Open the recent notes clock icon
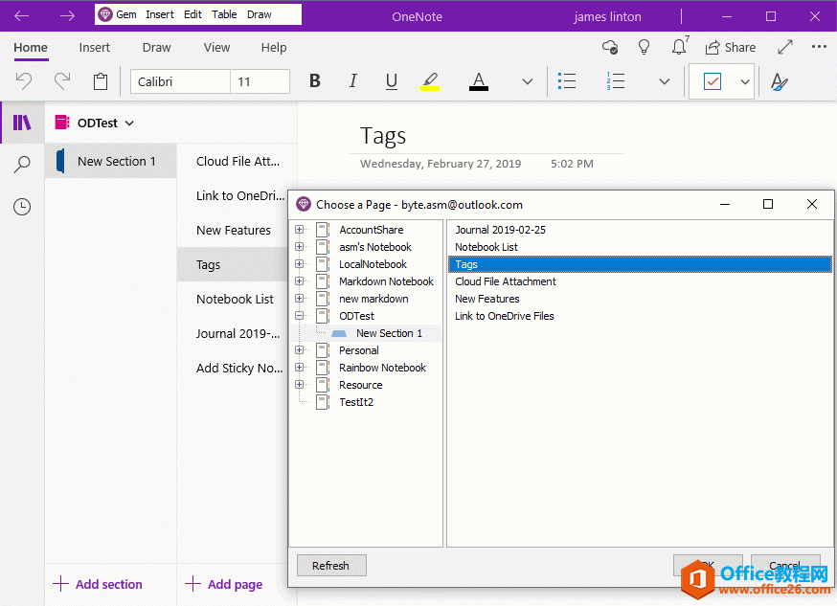 click(x=21, y=206)
